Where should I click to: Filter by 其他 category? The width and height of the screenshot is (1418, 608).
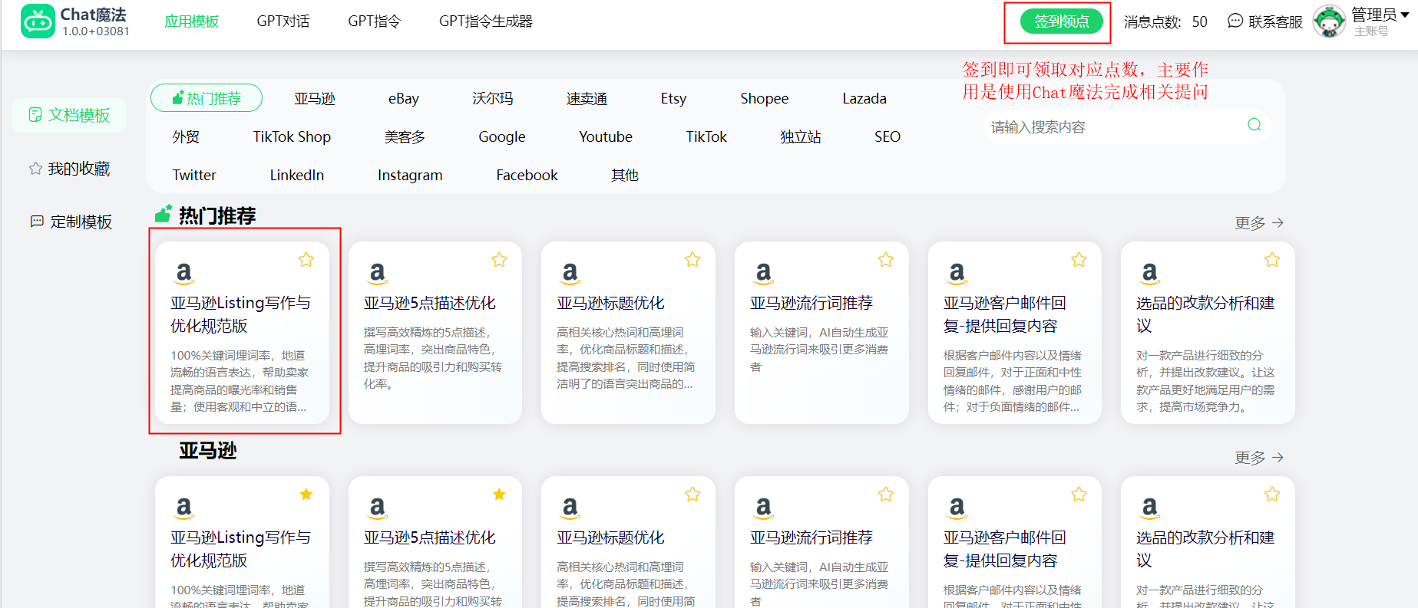tap(625, 175)
